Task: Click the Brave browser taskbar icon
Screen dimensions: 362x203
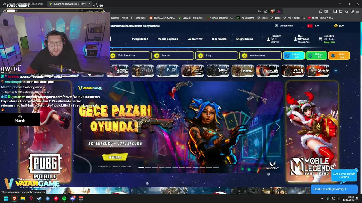Action: click(14, 198)
